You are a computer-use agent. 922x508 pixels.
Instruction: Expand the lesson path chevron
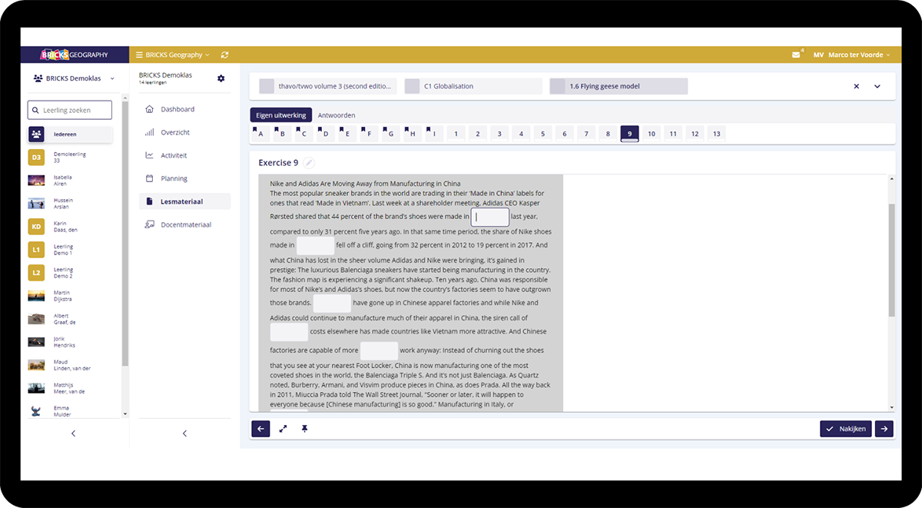point(877,87)
